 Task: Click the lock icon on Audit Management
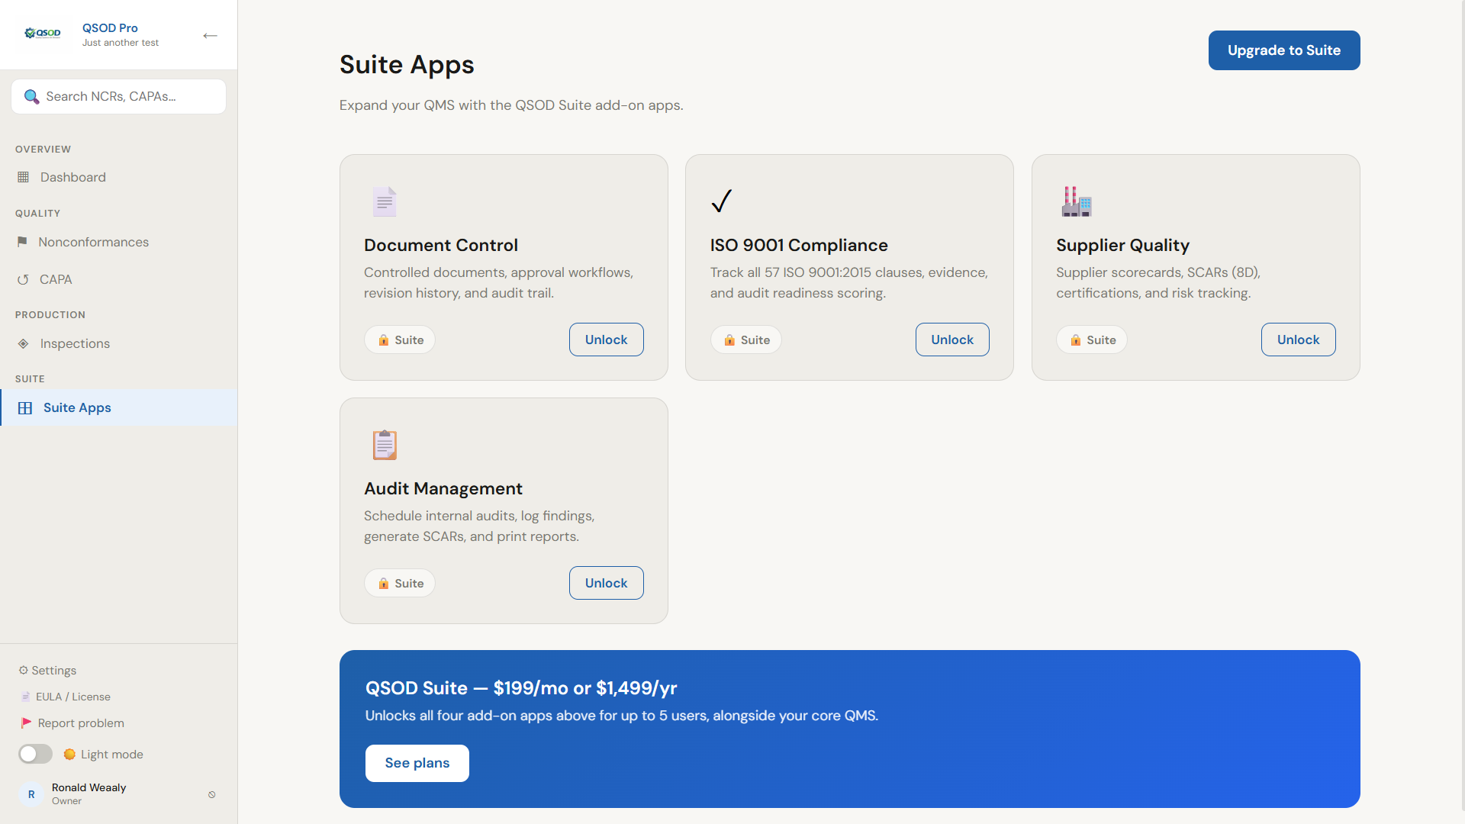pyautogui.click(x=384, y=584)
